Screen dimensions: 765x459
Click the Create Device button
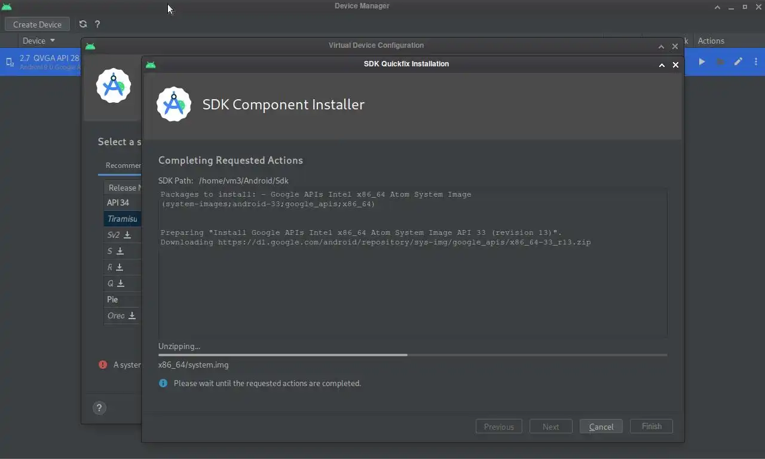pyautogui.click(x=37, y=25)
